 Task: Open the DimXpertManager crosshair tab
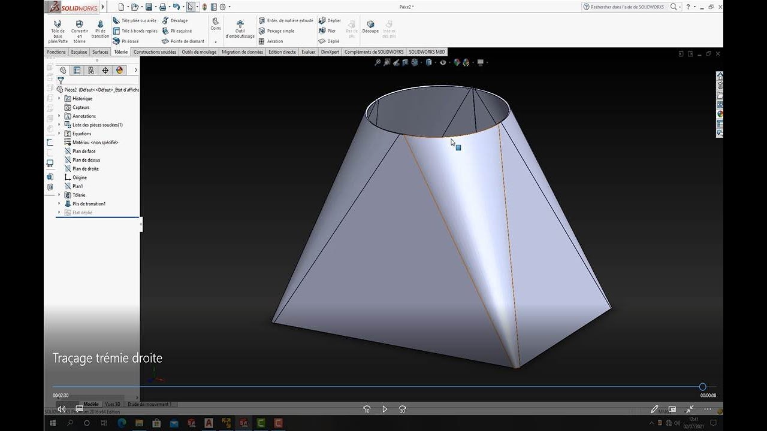(x=105, y=70)
